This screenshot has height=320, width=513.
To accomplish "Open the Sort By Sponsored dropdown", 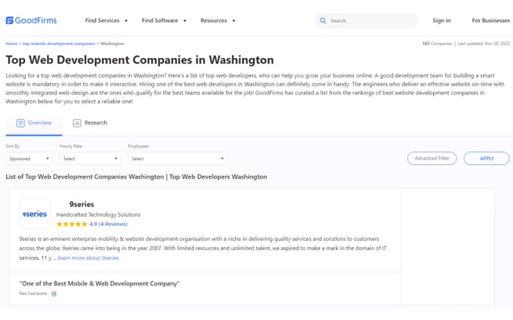I will pos(29,159).
